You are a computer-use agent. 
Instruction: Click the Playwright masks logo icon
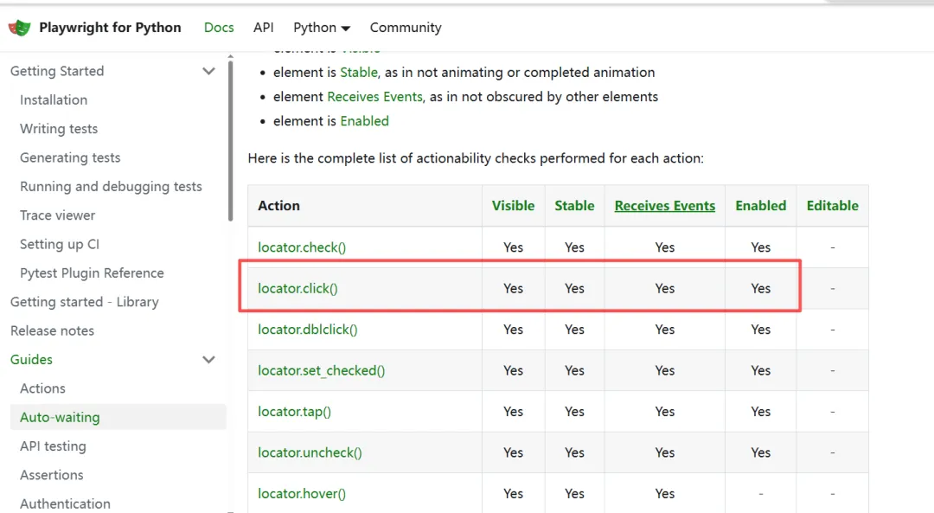[19, 28]
